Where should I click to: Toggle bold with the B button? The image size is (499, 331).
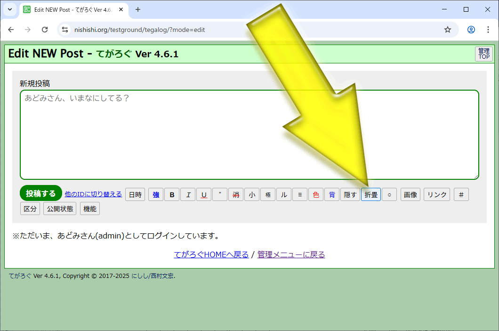172,194
